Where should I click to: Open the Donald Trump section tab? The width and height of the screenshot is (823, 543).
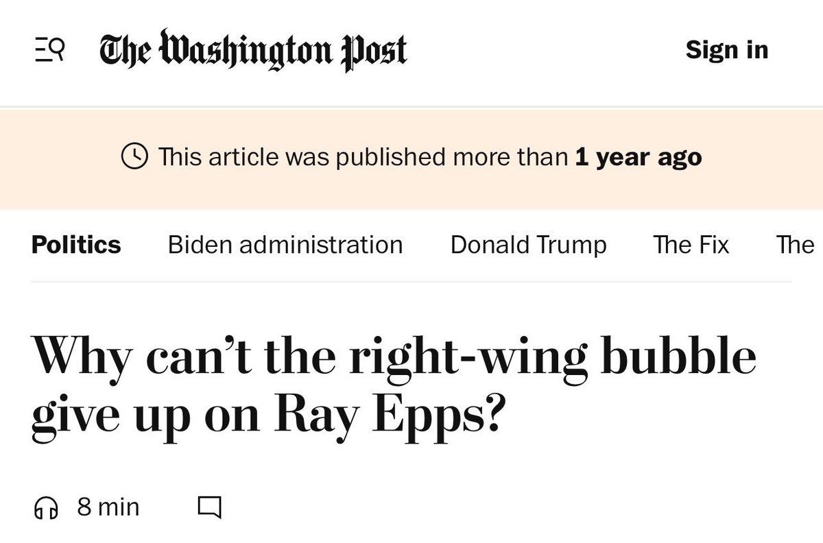coord(528,245)
